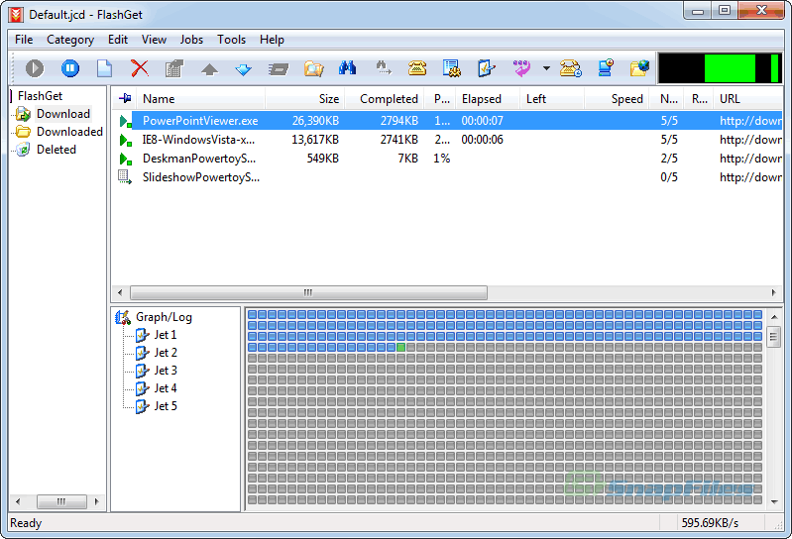Image resolution: width=792 pixels, height=539 pixels.
Task: Click the download list horizontal scrollbar thumb
Action: tap(308, 292)
